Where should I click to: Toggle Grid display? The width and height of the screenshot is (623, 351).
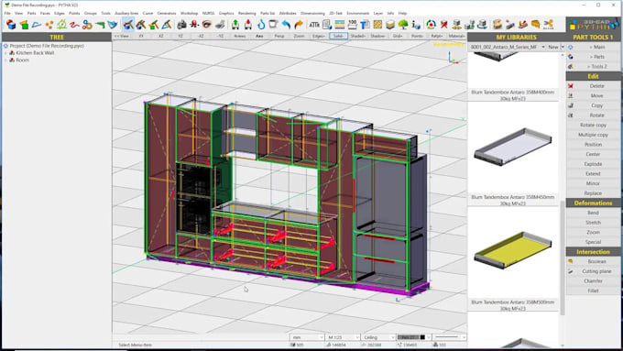tap(398, 36)
